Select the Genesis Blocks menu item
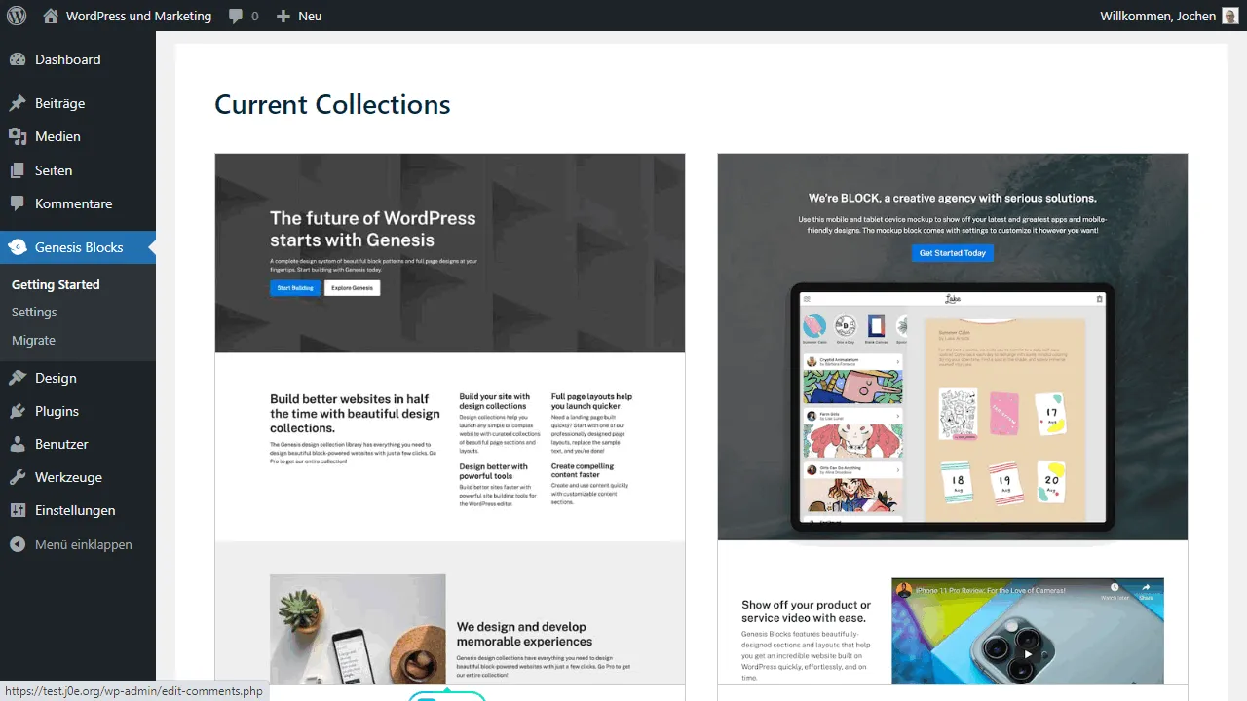 tap(78, 247)
